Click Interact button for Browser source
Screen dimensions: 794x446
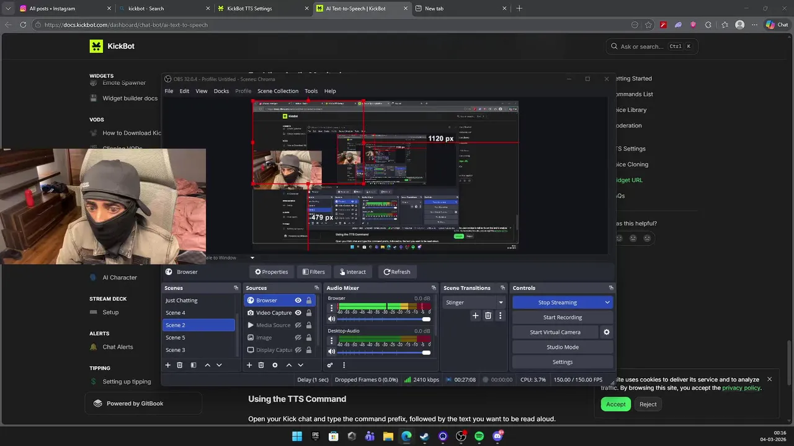tap(352, 272)
